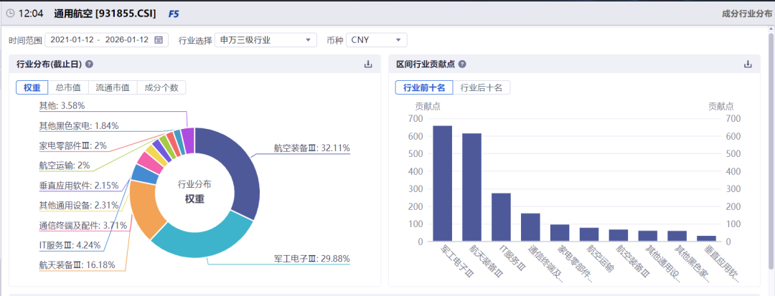
Task: Open the CNY currency dropdown
Action: tap(376, 40)
